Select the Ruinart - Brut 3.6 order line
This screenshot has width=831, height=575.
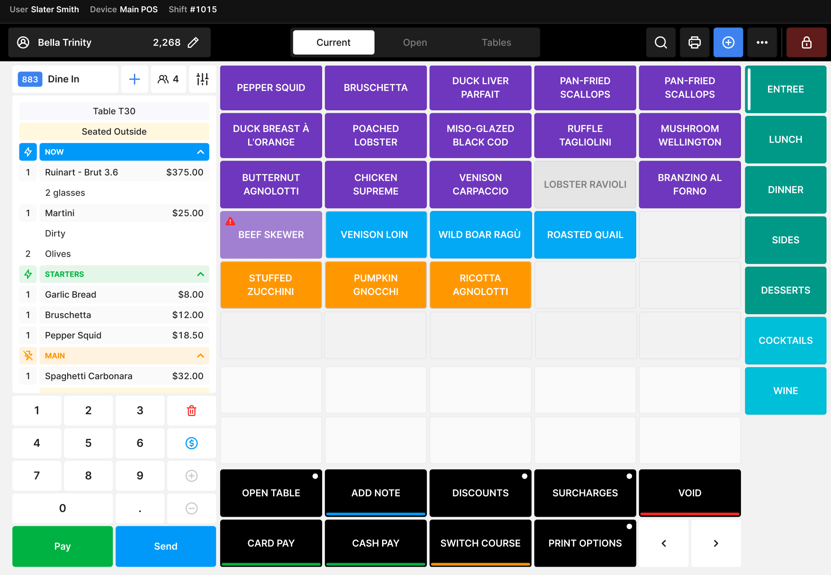pos(124,172)
